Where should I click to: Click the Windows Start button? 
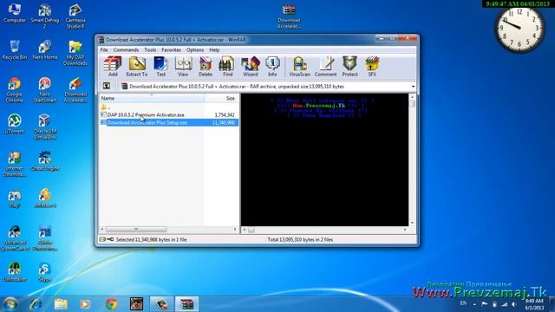[x=10, y=304]
